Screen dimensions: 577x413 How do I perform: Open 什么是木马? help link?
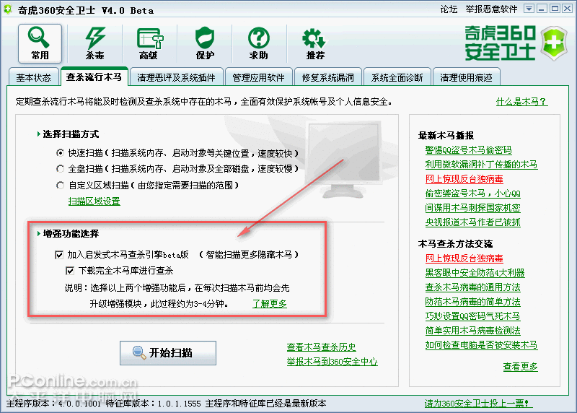pos(521,102)
